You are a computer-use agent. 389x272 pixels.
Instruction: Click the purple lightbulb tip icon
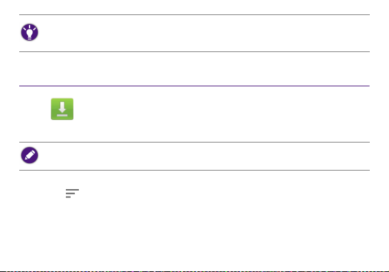(30, 32)
